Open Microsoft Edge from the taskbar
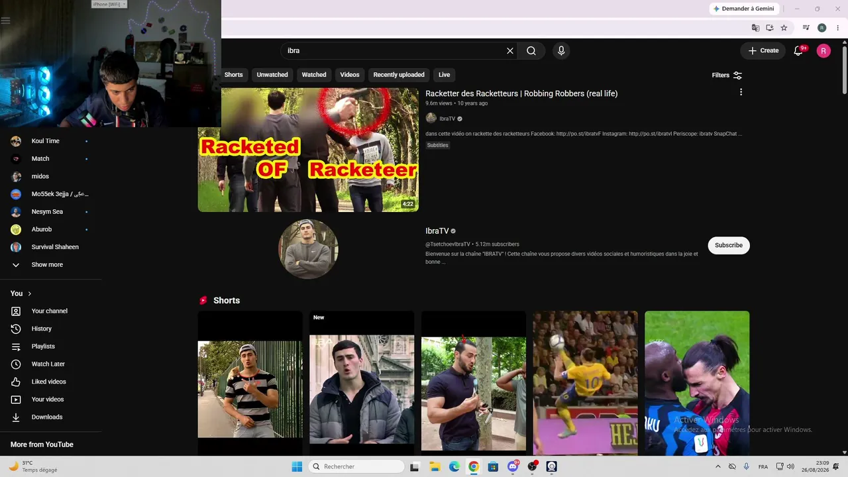This screenshot has width=848, height=477. (x=454, y=466)
